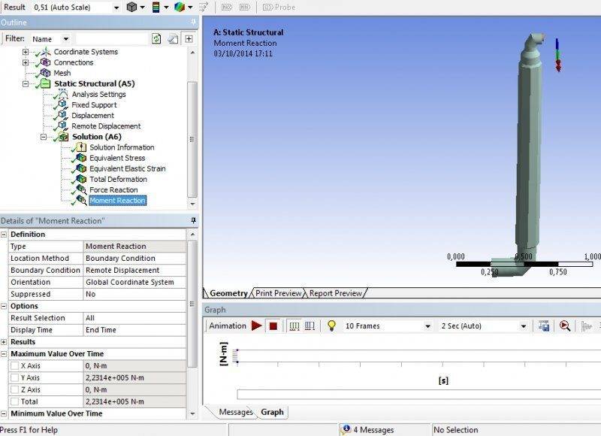This screenshot has width=601, height=436.
Task: Click the Export animation icon
Action: pos(544,326)
